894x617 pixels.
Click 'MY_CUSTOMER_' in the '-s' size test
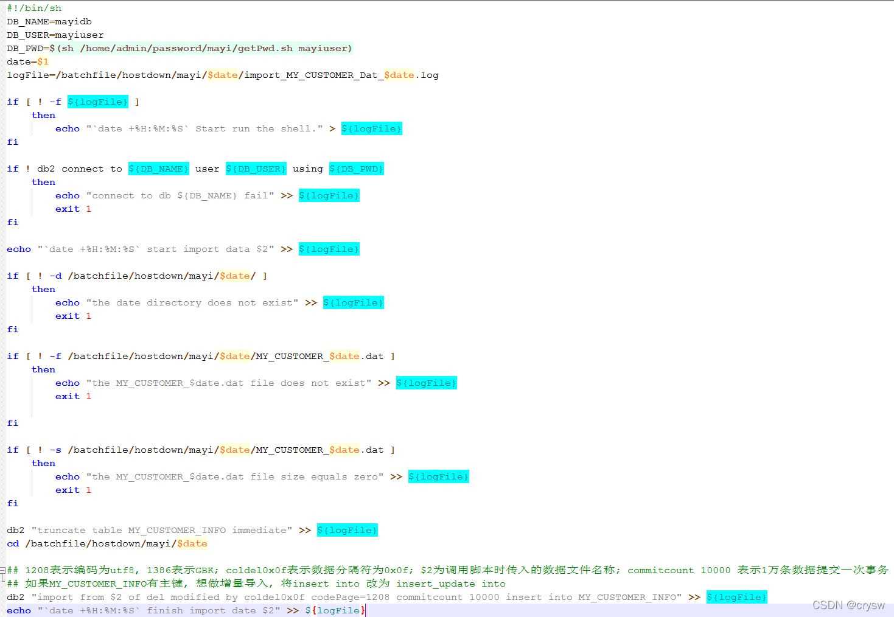[x=293, y=450]
